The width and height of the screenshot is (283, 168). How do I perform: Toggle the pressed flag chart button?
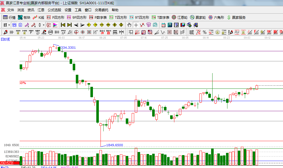(55, 25)
